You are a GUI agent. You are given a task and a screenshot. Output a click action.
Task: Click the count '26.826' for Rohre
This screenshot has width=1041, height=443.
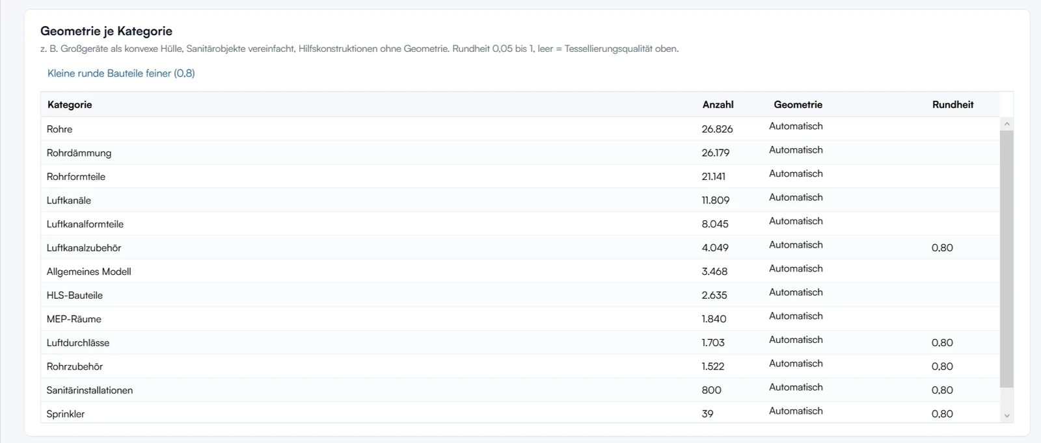pyautogui.click(x=717, y=129)
